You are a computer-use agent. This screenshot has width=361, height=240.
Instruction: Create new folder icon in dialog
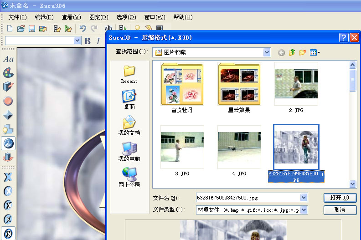(x=303, y=52)
